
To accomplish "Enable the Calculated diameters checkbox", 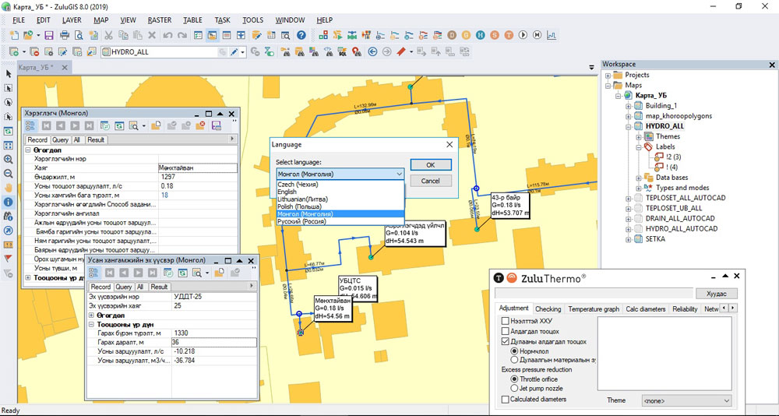I will click(504, 400).
